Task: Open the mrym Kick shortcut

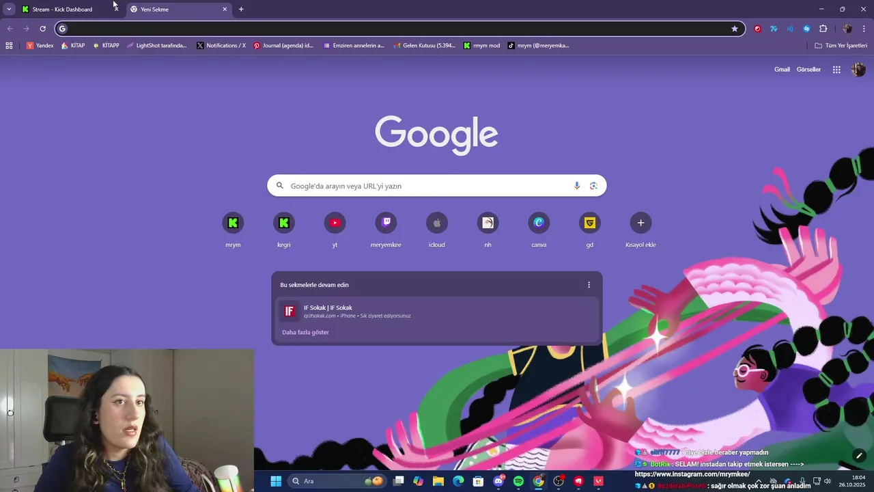Action: click(x=233, y=223)
